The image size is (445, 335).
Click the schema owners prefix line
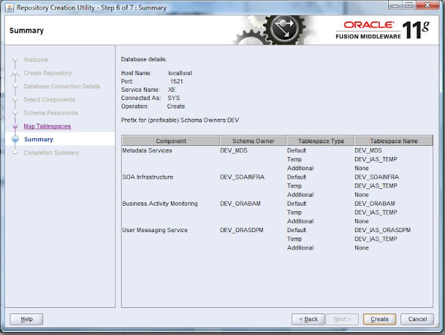point(180,120)
